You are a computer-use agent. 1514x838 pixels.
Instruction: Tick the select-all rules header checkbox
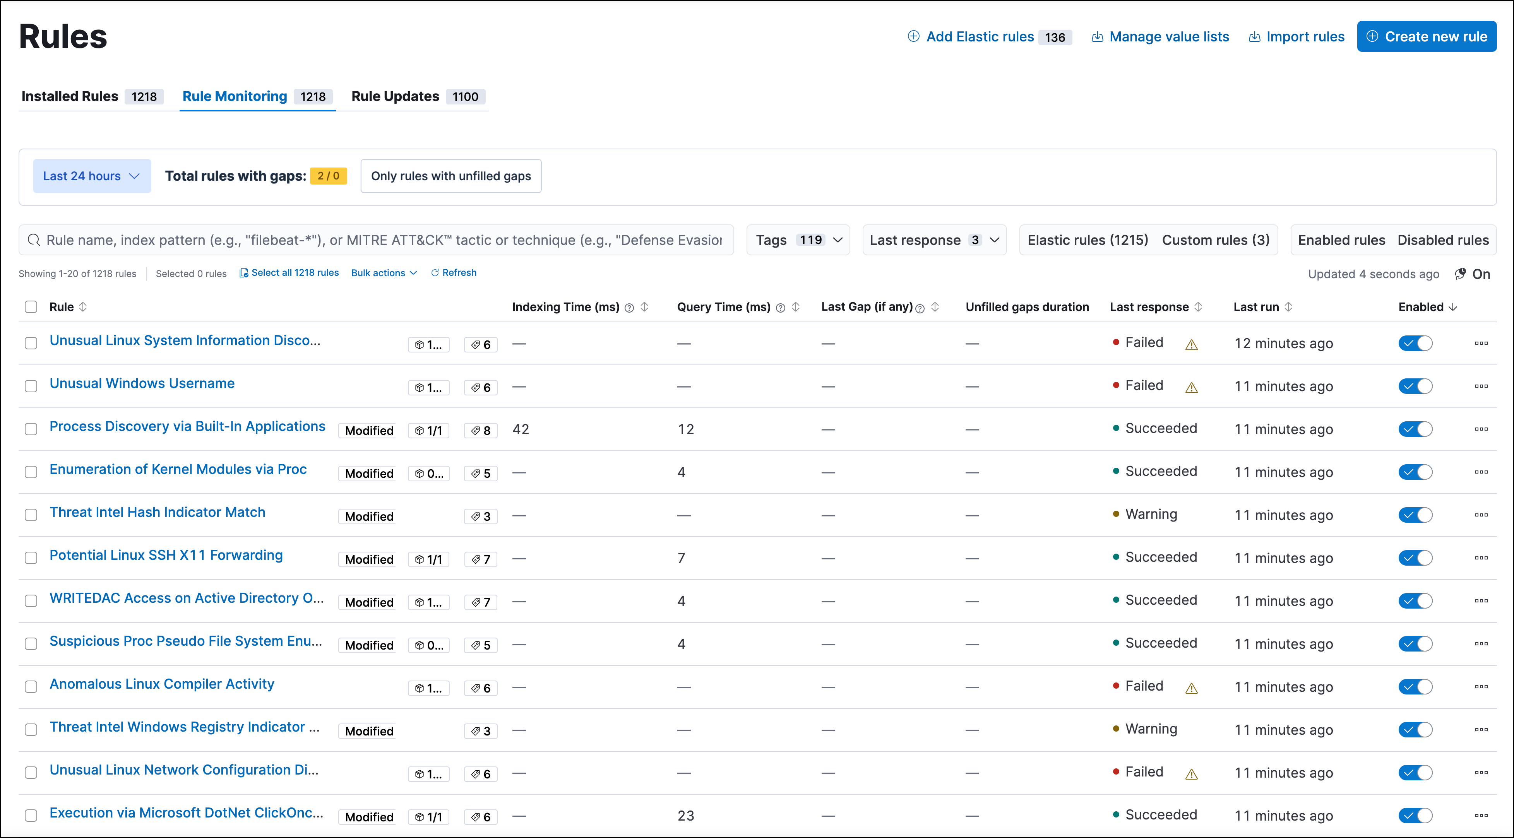tap(31, 307)
